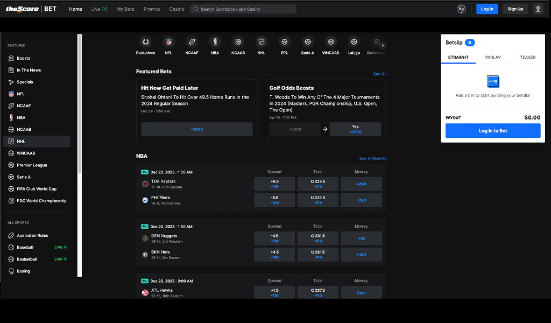
Task: Focus the Search Sportsbook and Casino field
Action: [243, 9]
